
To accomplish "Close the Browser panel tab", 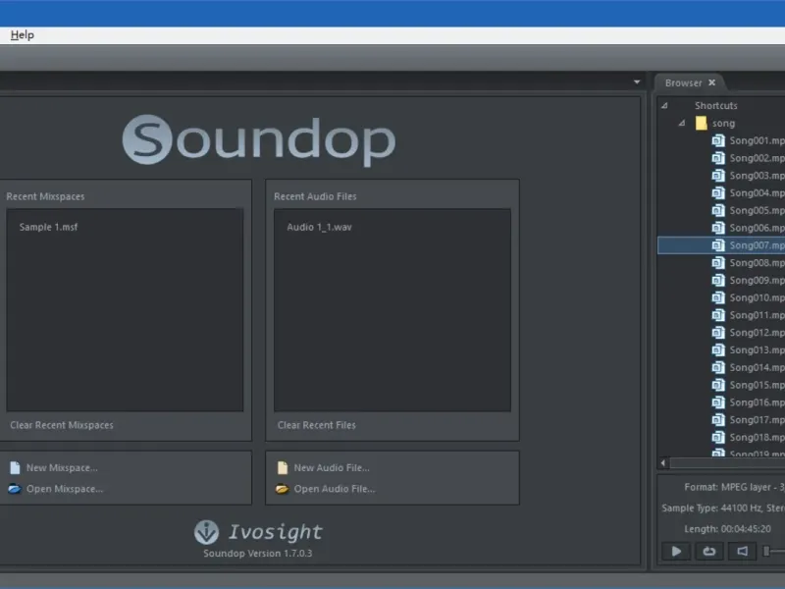I will [711, 82].
